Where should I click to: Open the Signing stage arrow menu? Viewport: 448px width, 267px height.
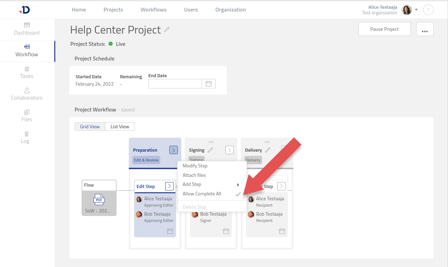pyautogui.click(x=229, y=150)
